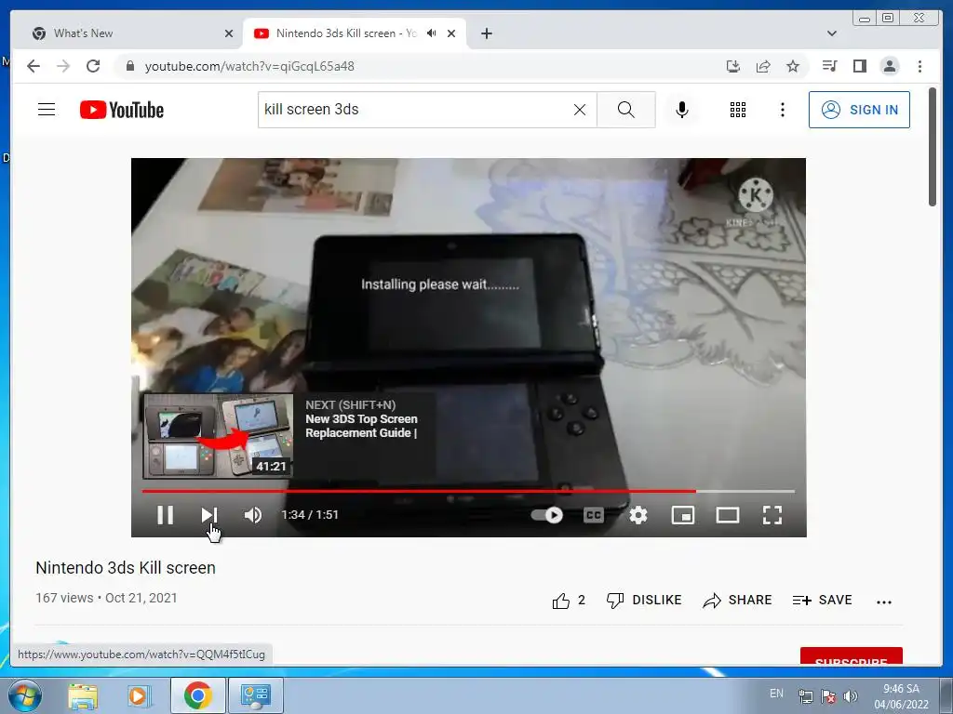Open Chrome three-dot menu
953x714 pixels.
[x=919, y=66]
